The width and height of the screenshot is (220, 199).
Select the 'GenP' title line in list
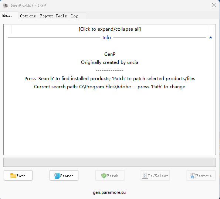tap(110, 54)
